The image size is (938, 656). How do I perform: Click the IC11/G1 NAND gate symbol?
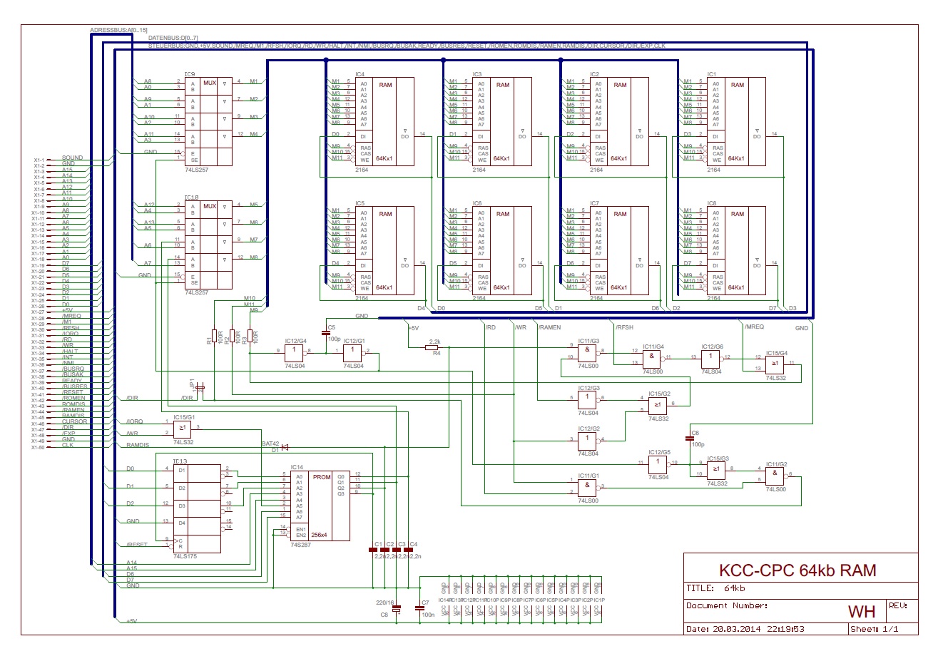pyautogui.click(x=588, y=487)
